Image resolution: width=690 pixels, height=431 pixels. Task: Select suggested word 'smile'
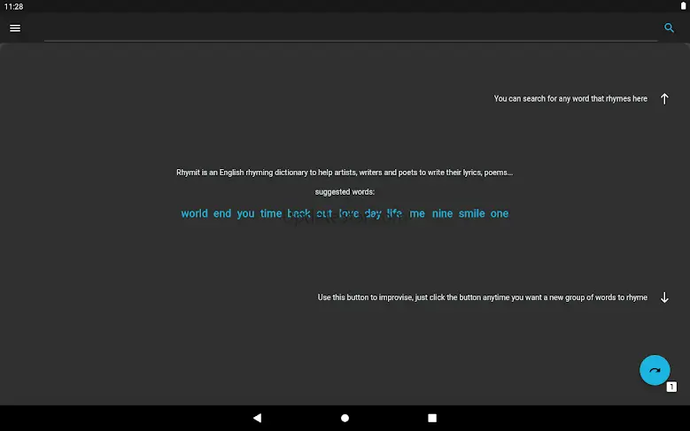click(x=472, y=214)
